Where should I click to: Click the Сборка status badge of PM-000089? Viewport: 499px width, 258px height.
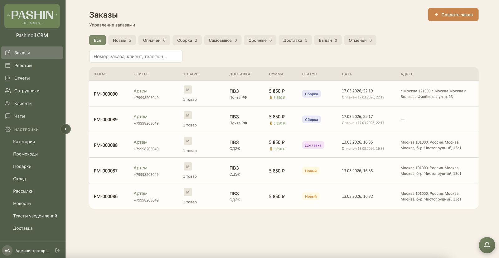click(311, 120)
